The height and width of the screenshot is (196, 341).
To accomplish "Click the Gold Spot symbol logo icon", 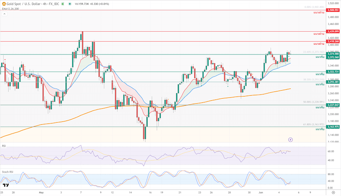I will tap(4, 4).
